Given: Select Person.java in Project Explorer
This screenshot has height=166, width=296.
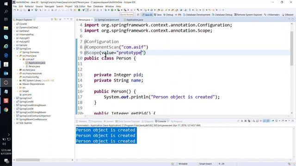Looking at the screenshot, I should pos(32,66).
